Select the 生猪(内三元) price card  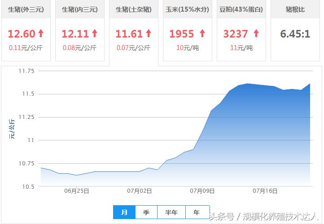pos(80,30)
